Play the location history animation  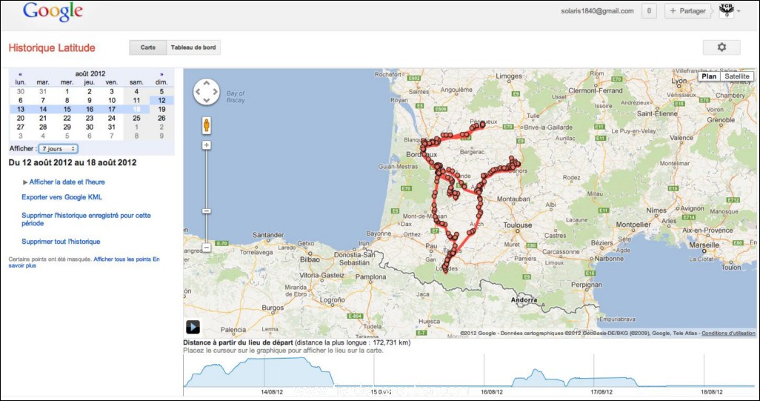click(x=193, y=328)
